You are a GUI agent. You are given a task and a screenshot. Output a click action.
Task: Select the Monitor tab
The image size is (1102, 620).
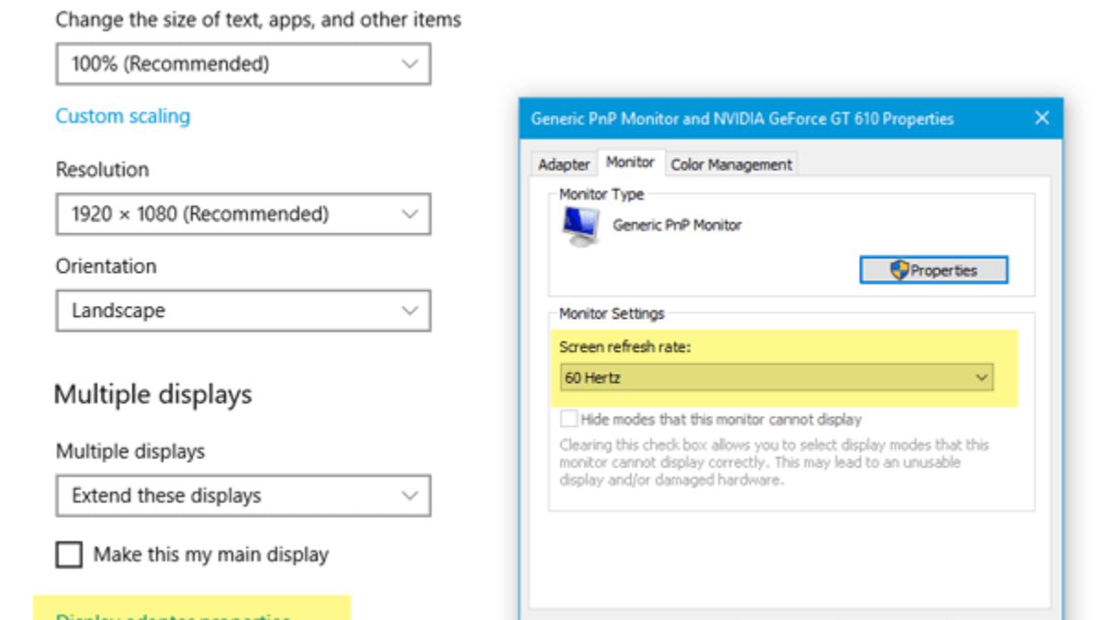point(631,163)
